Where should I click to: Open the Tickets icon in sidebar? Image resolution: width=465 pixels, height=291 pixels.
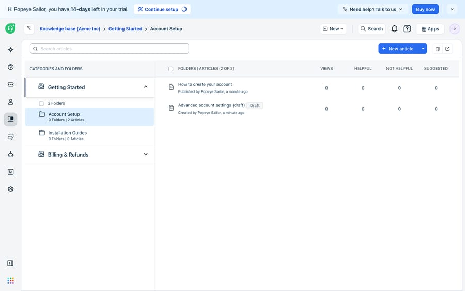click(x=11, y=85)
